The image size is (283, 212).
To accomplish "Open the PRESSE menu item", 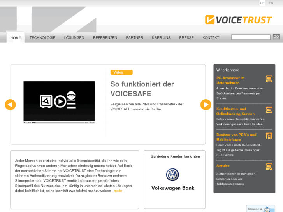I will coord(186,37).
